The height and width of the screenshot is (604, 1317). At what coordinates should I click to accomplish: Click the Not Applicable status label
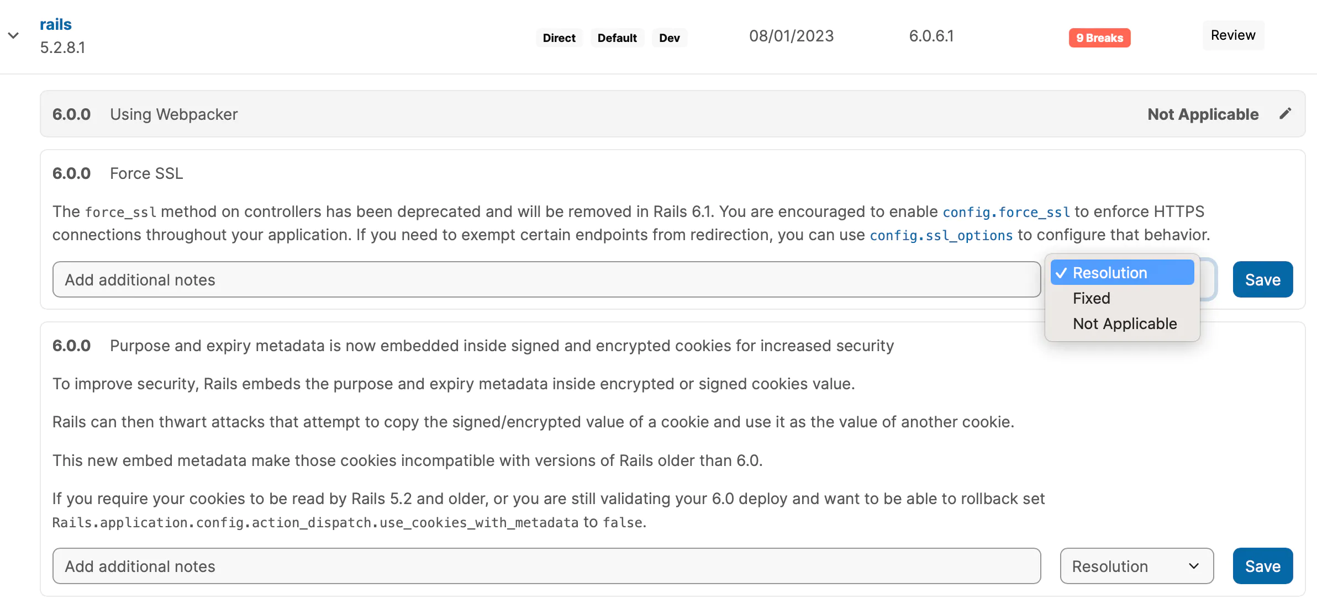pos(1203,114)
